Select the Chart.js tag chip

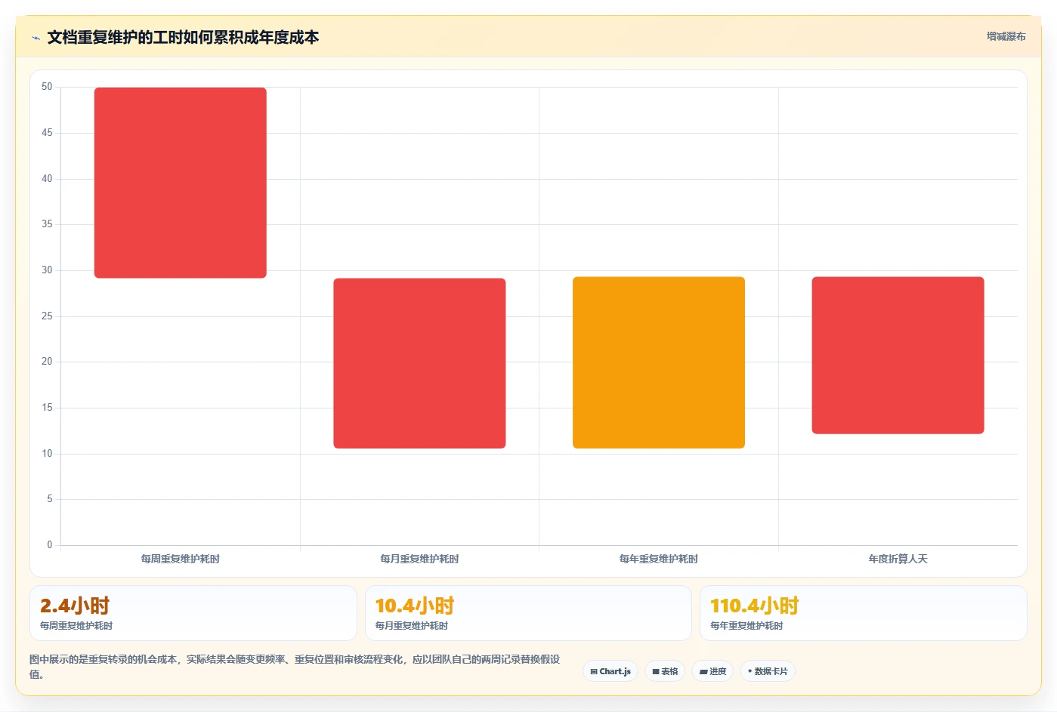click(x=610, y=671)
